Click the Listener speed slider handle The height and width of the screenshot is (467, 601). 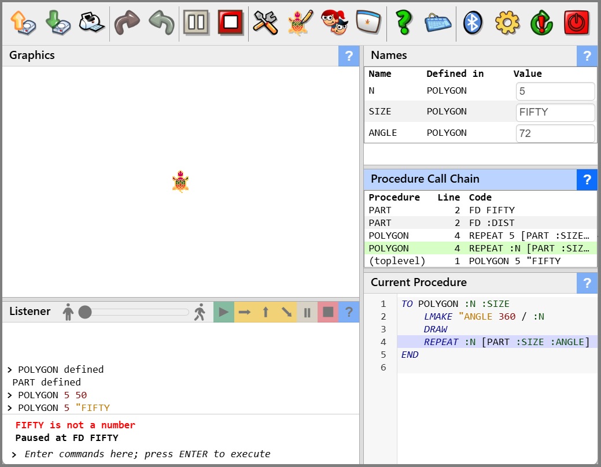coord(85,312)
